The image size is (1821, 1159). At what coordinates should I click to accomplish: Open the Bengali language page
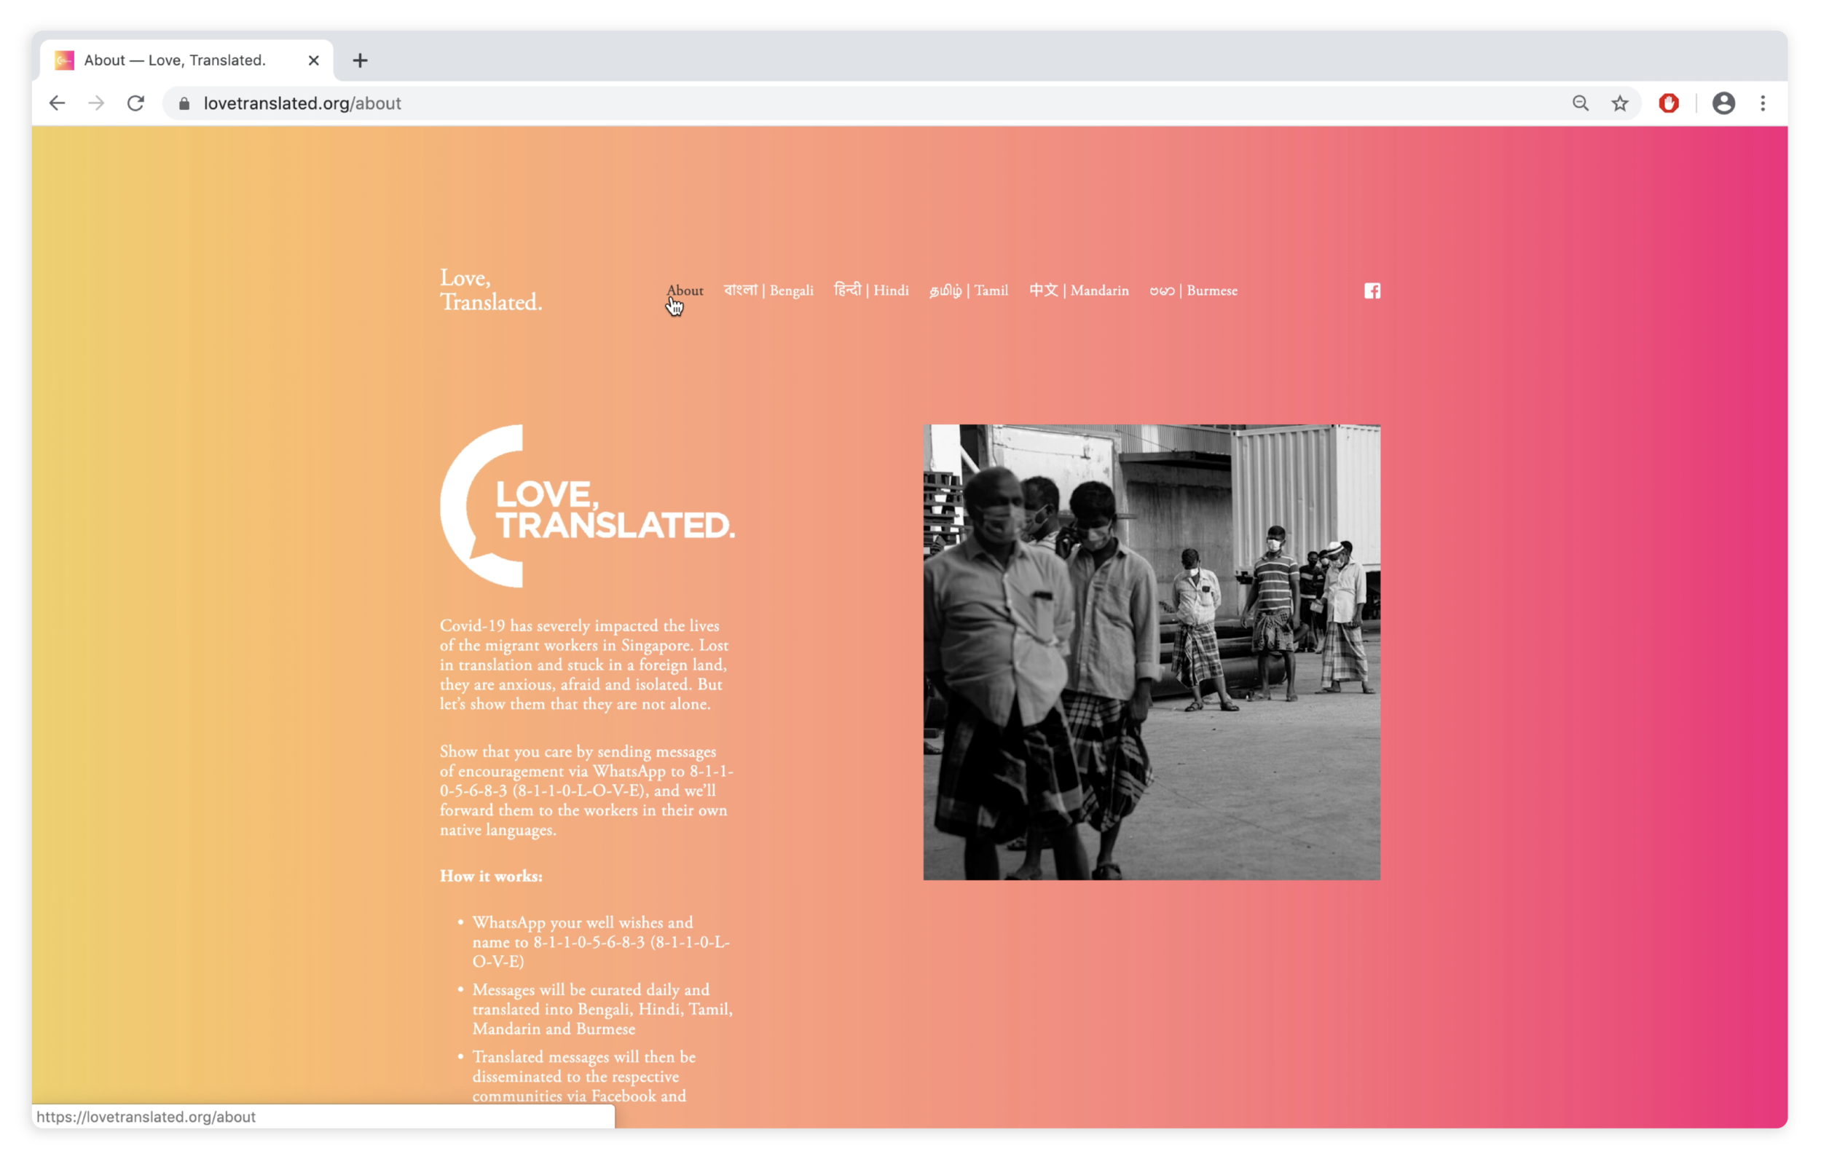click(768, 291)
